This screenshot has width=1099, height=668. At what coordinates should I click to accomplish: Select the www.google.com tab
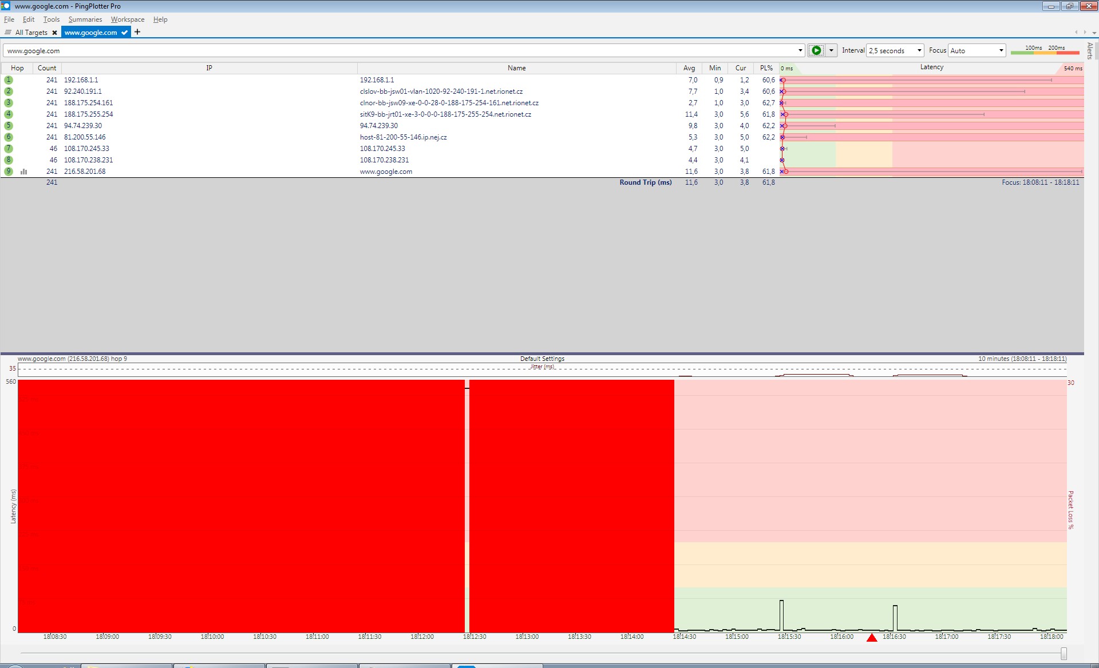(x=90, y=33)
